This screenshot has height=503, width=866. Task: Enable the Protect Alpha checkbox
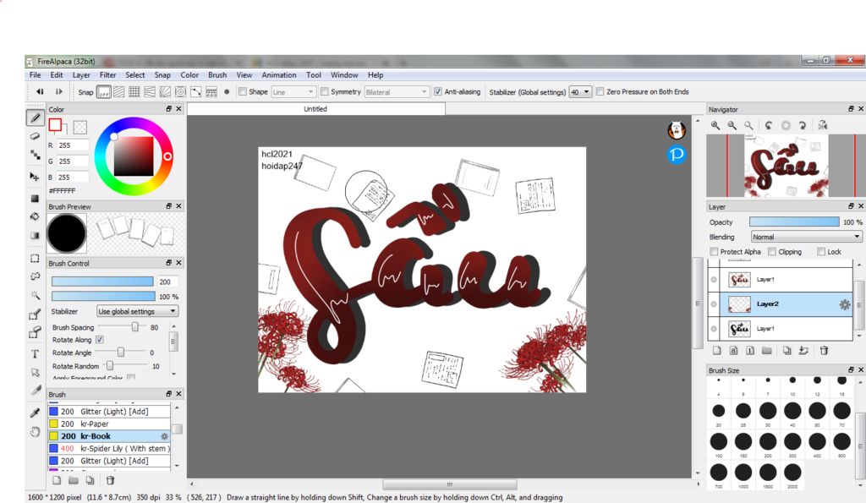click(x=714, y=252)
